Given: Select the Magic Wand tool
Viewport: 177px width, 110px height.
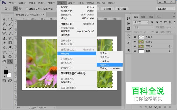Looking at the screenshot, I should pyautogui.click(x=10, y=24).
